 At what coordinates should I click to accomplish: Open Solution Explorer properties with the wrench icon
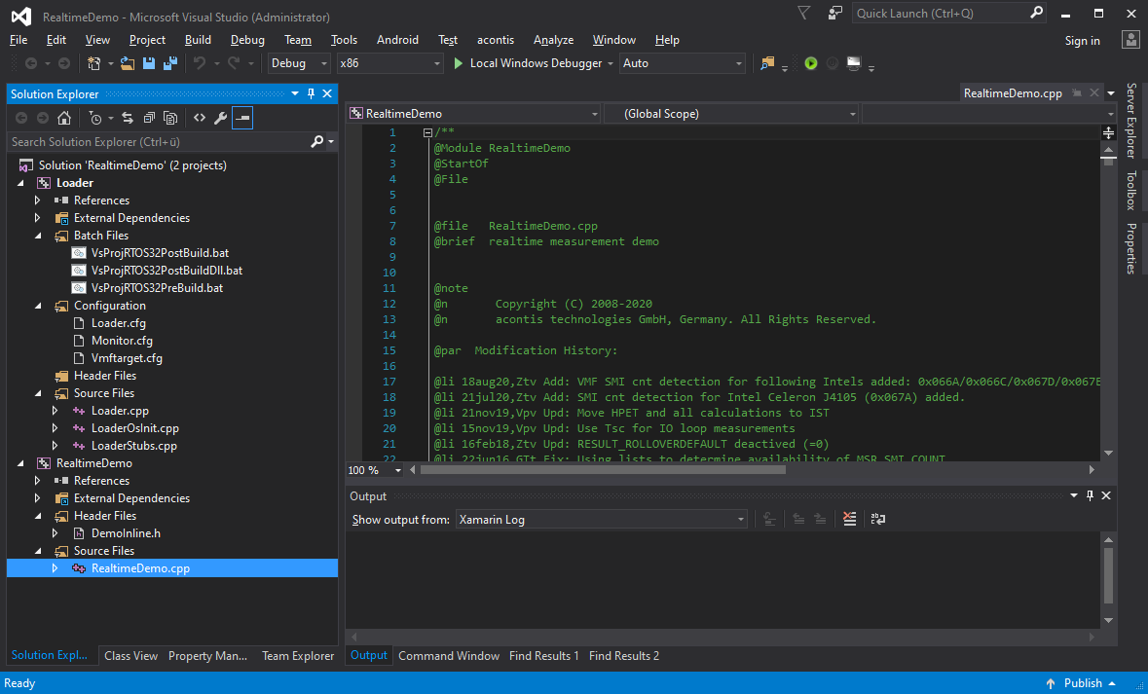click(222, 116)
